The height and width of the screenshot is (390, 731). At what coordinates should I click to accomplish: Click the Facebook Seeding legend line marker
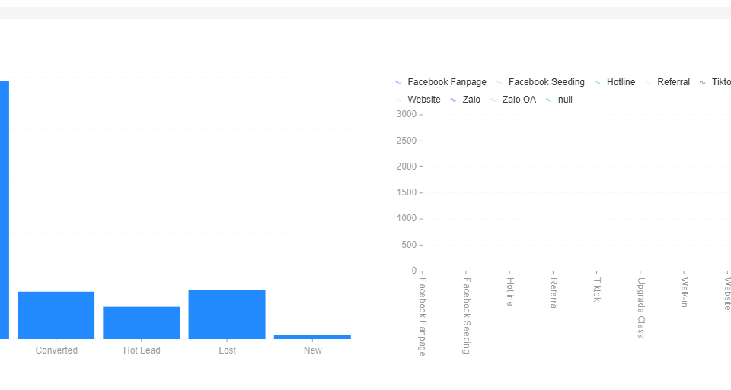click(499, 82)
